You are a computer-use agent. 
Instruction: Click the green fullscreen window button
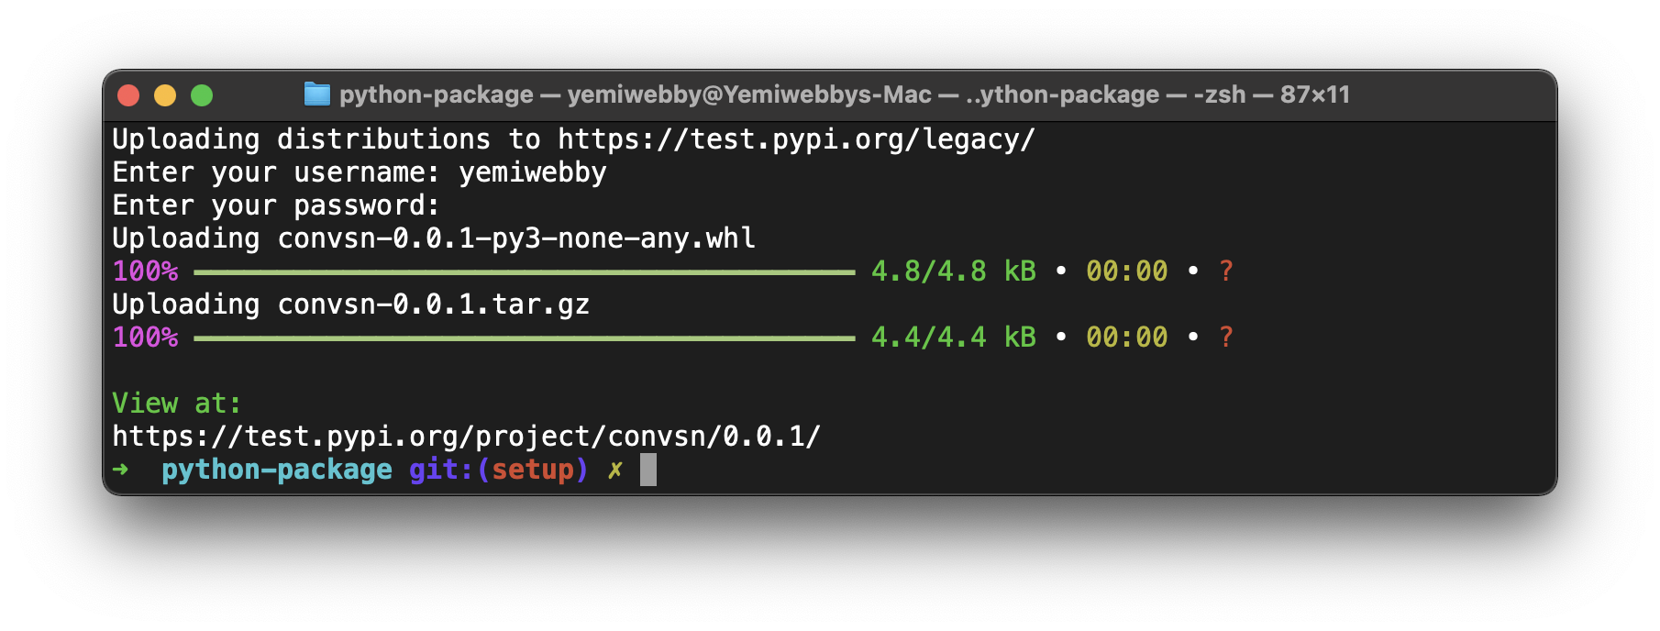coord(202,95)
